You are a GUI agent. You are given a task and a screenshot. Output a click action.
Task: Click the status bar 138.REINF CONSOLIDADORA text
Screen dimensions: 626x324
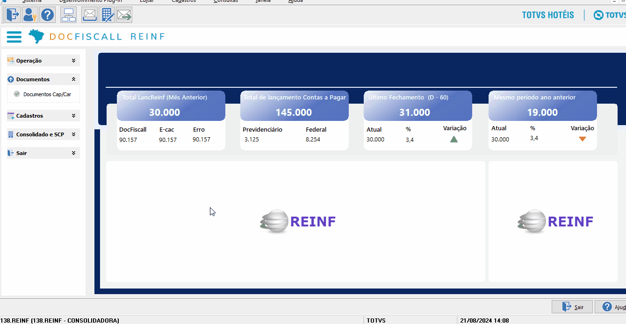coord(59,320)
